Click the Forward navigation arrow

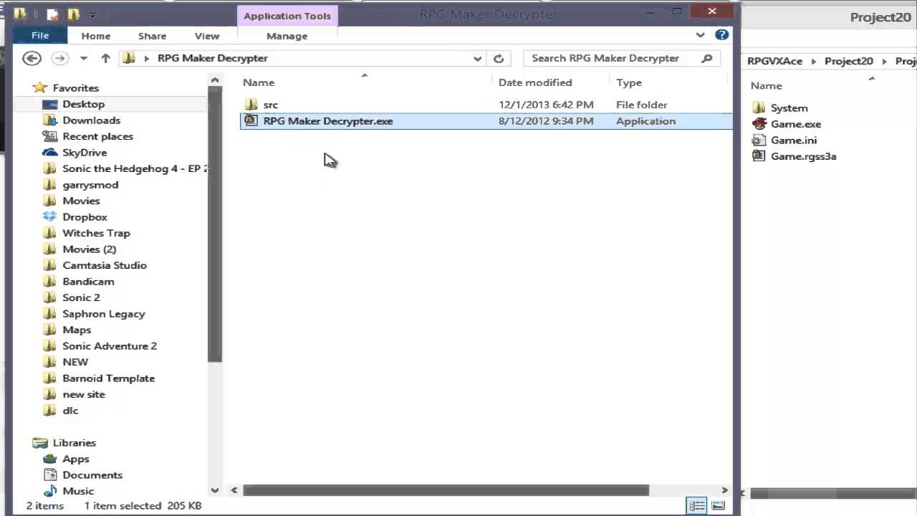pyautogui.click(x=60, y=58)
